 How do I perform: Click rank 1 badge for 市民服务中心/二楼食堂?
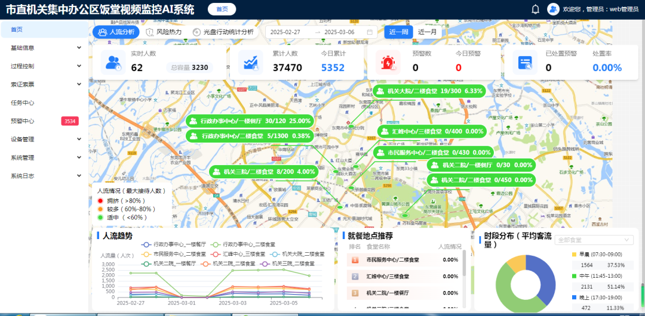tap(355, 260)
